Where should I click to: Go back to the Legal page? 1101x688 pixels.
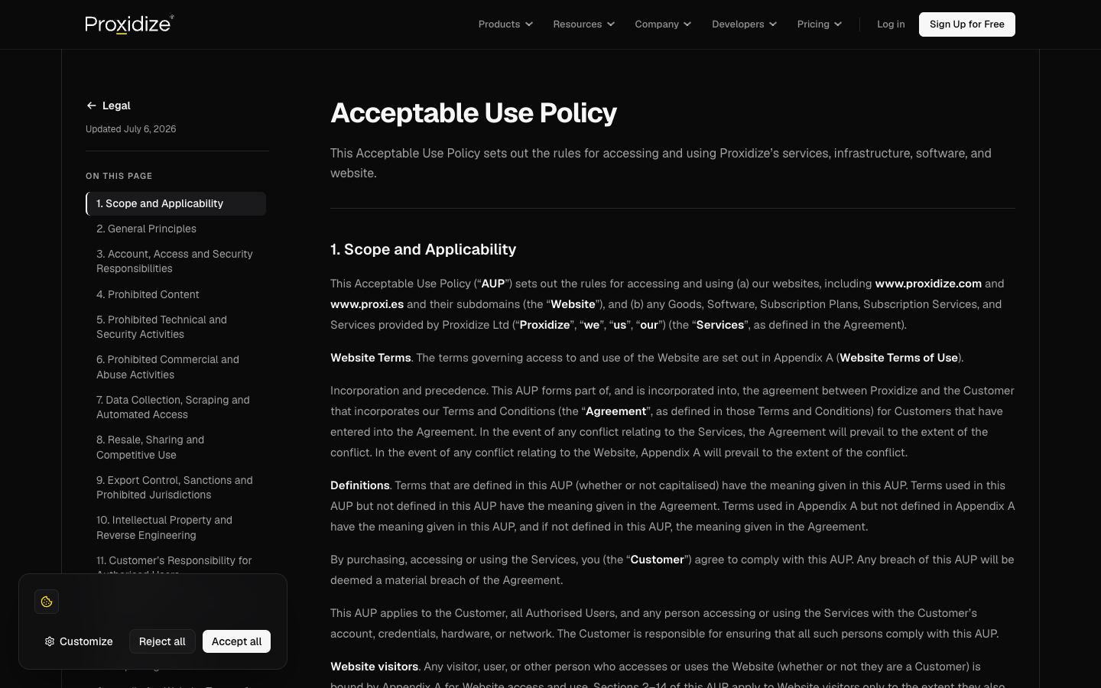[108, 105]
